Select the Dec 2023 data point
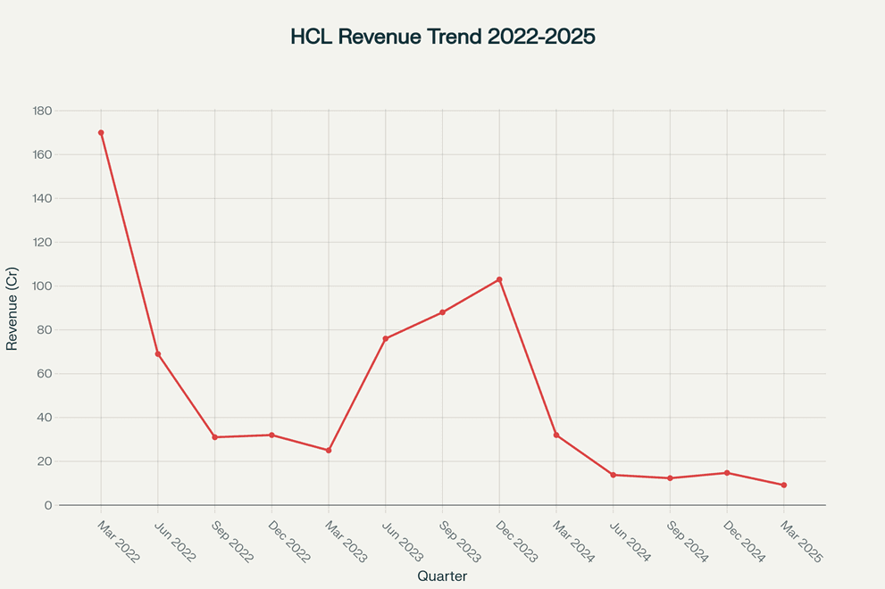Viewport: 885px width, 589px height. point(499,279)
